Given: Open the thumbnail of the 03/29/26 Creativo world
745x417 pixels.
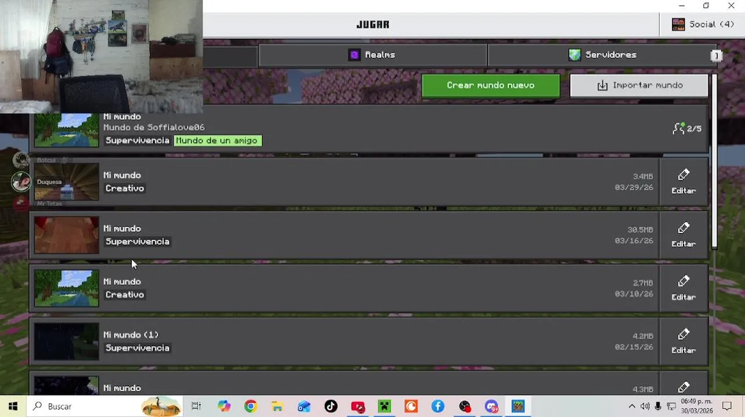Looking at the screenshot, I should click(66, 182).
